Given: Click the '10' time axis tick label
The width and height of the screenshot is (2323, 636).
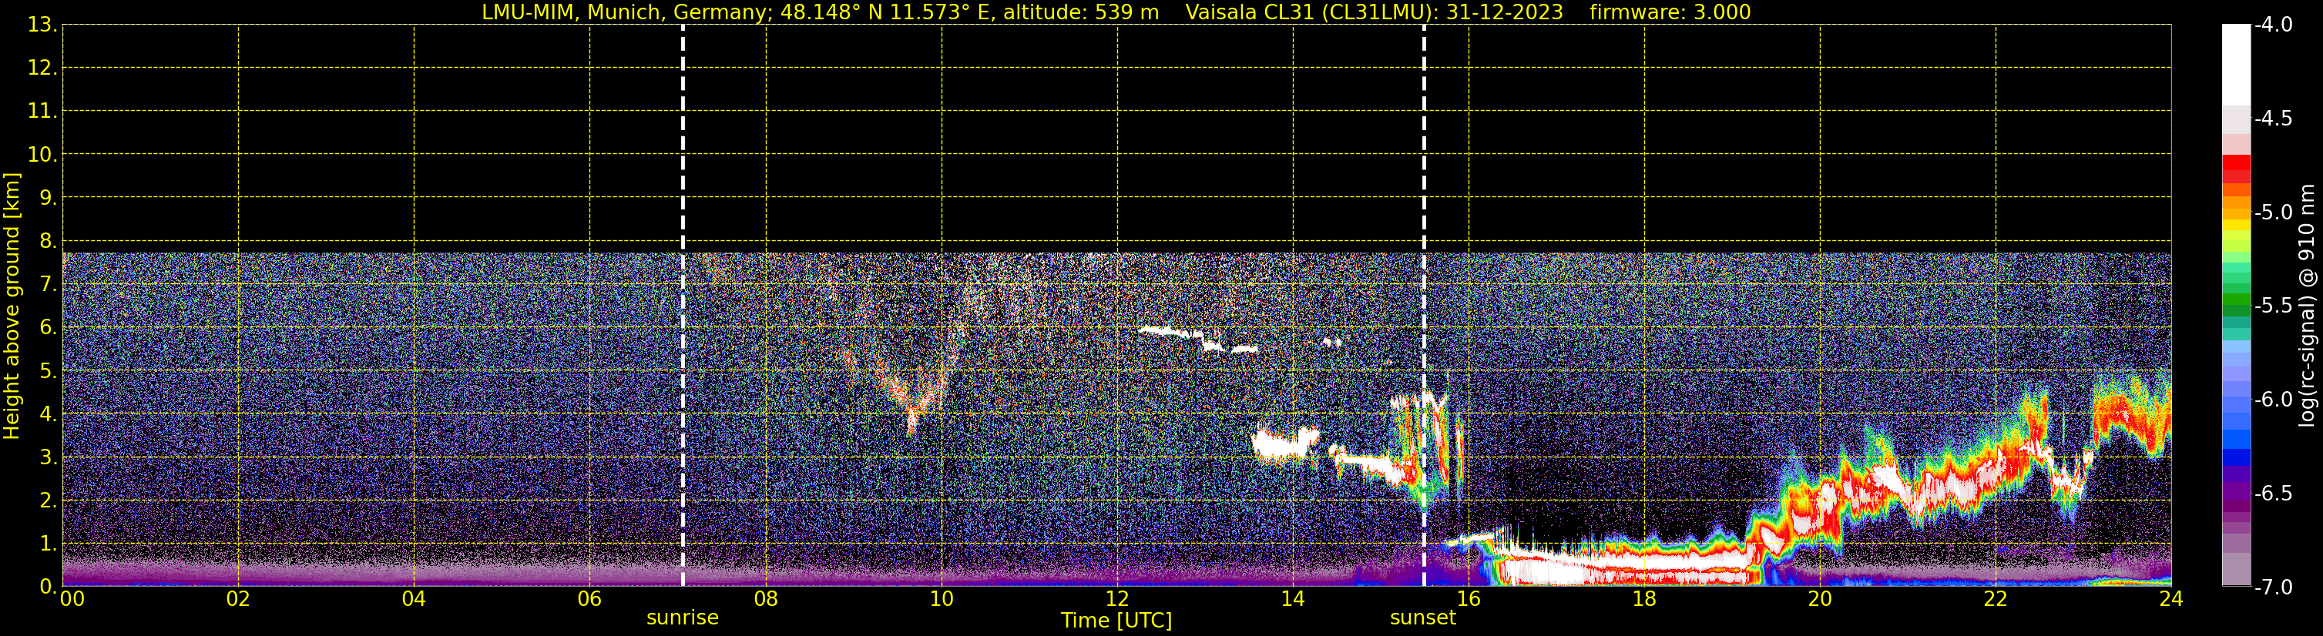Looking at the screenshot, I should pyautogui.click(x=942, y=599).
